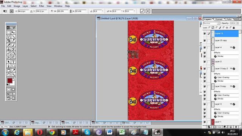Image resolution: width=242 pixels, height=136 pixels.
Task: Hide Layer 5 with its eye icon
Action: coord(205,34)
